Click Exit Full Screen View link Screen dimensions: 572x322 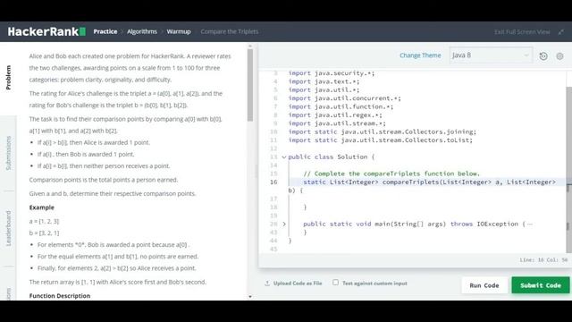(x=522, y=32)
